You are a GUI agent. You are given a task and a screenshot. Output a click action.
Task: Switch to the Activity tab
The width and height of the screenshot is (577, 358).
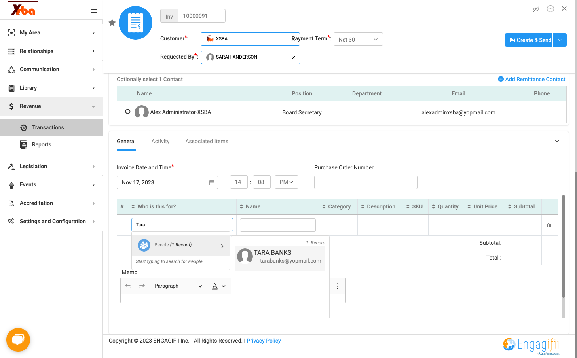(160, 141)
